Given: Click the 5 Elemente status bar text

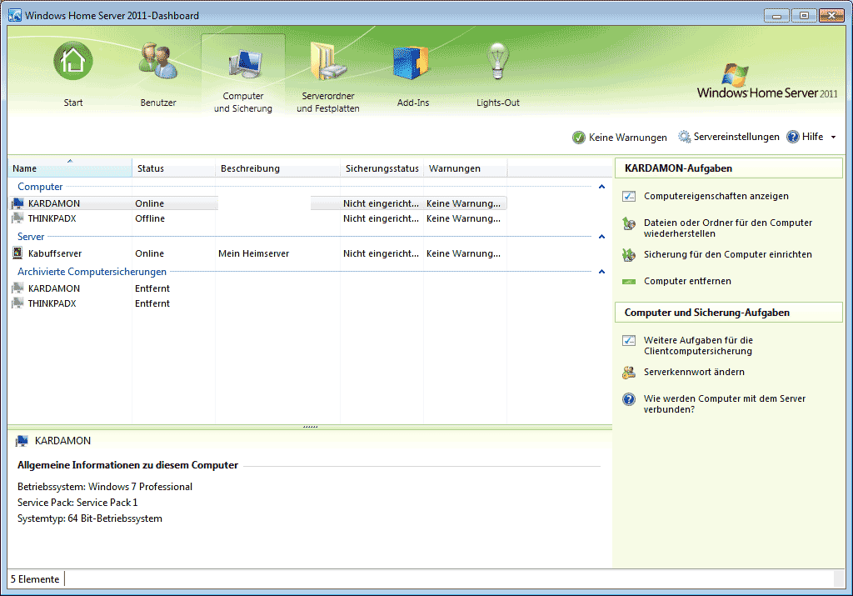Looking at the screenshot, I should point(35,579).
